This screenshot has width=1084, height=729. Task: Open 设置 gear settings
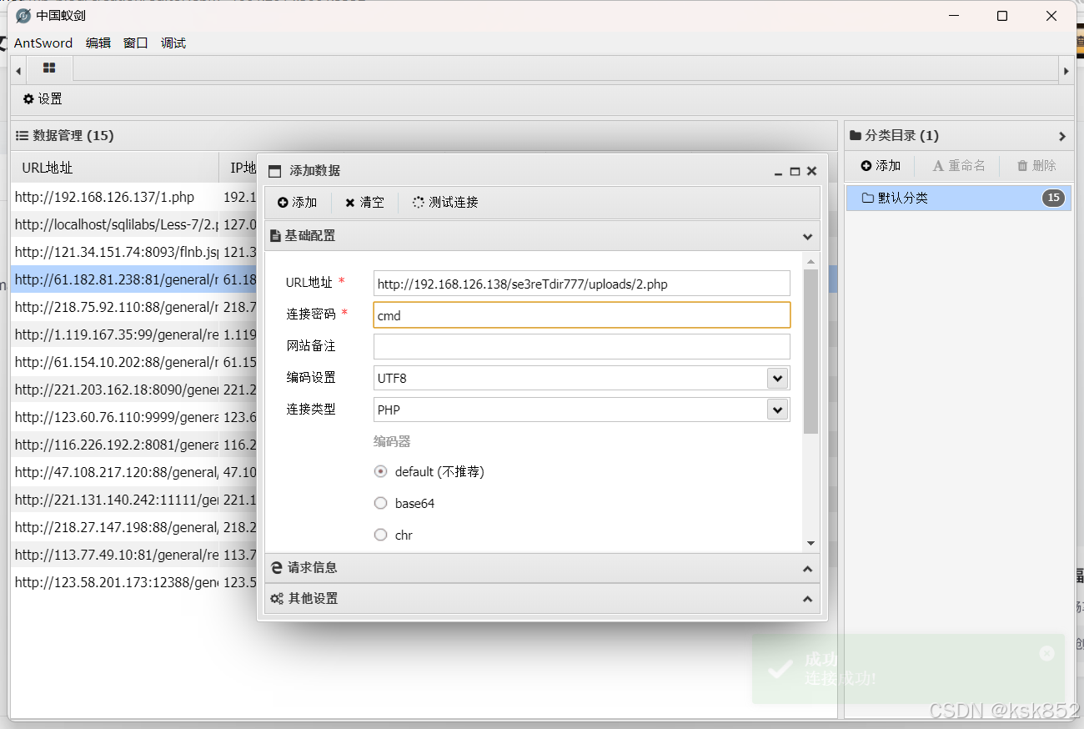pos(43,98)
